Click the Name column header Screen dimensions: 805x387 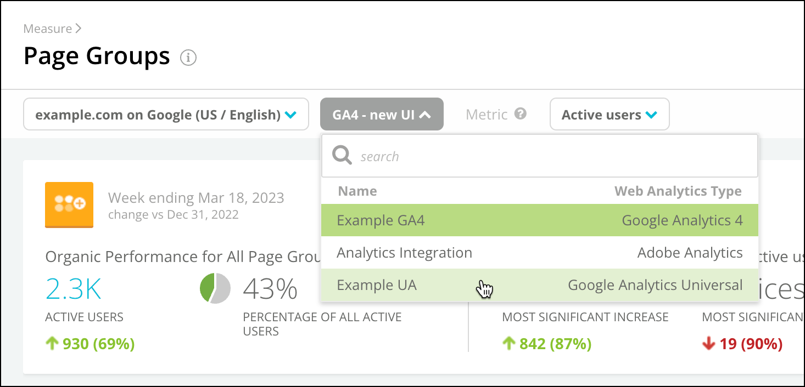pyautogui.click(x=357, y=191)
